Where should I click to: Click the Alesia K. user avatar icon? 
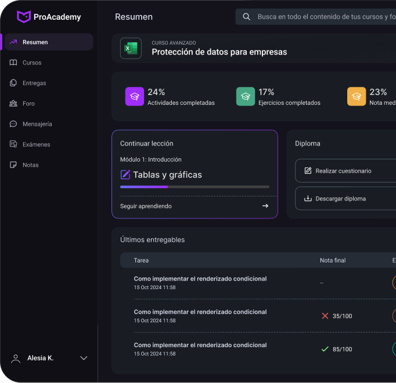(x=16, y=358)
